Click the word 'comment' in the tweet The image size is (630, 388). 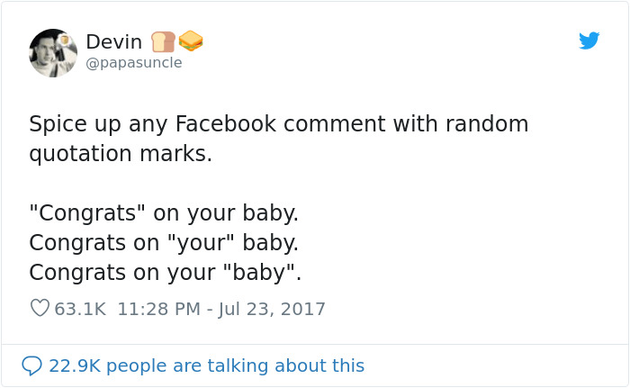tap(334, 123)
